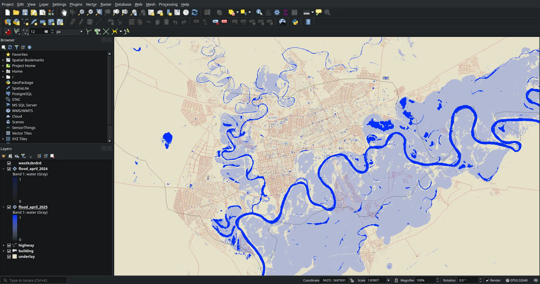The image size is (540, 284).
Task: Open the Vector menu
Action: [91, 4]
